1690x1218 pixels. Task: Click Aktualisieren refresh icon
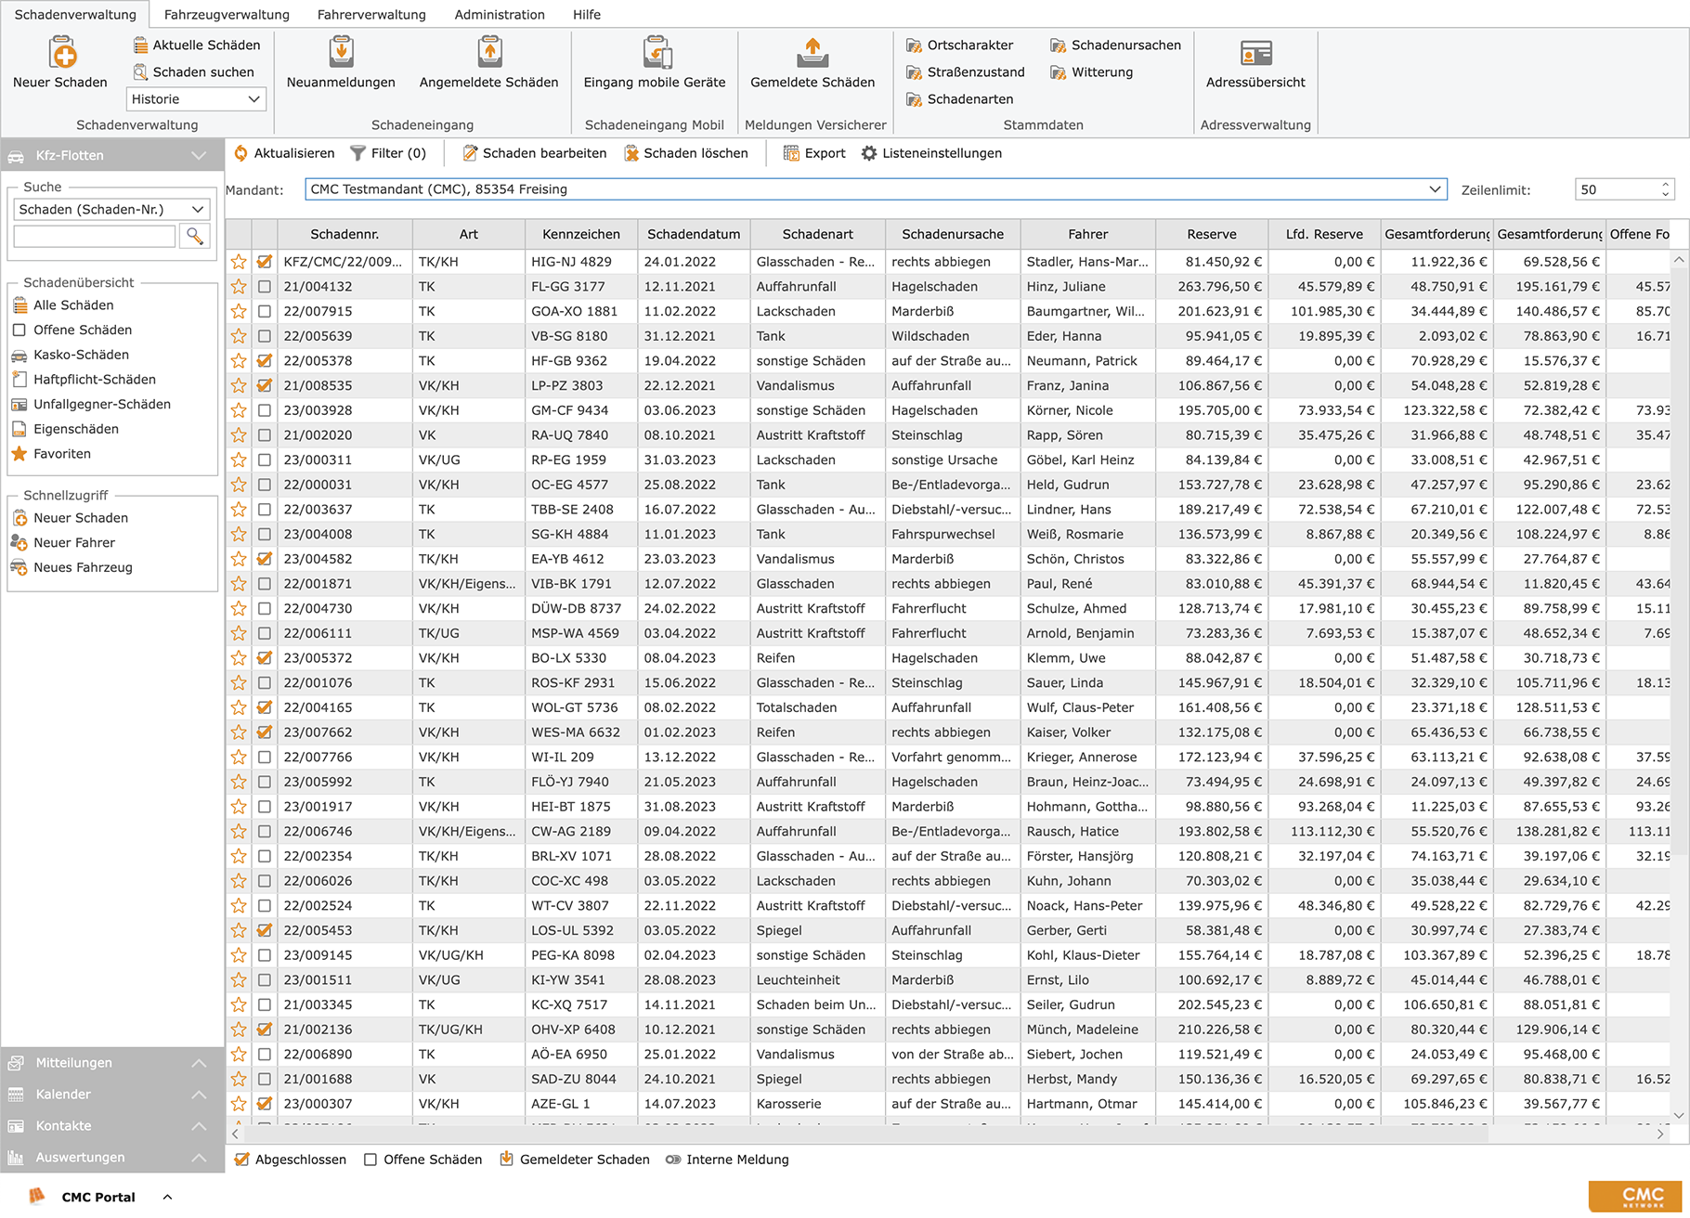coord(241,153)
